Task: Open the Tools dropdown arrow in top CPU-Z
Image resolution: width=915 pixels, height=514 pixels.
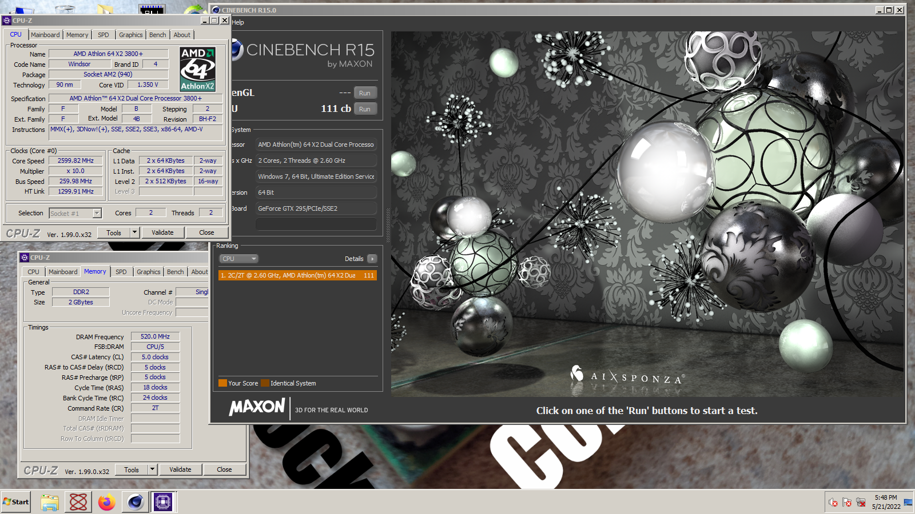Action: tap(135, 232)
